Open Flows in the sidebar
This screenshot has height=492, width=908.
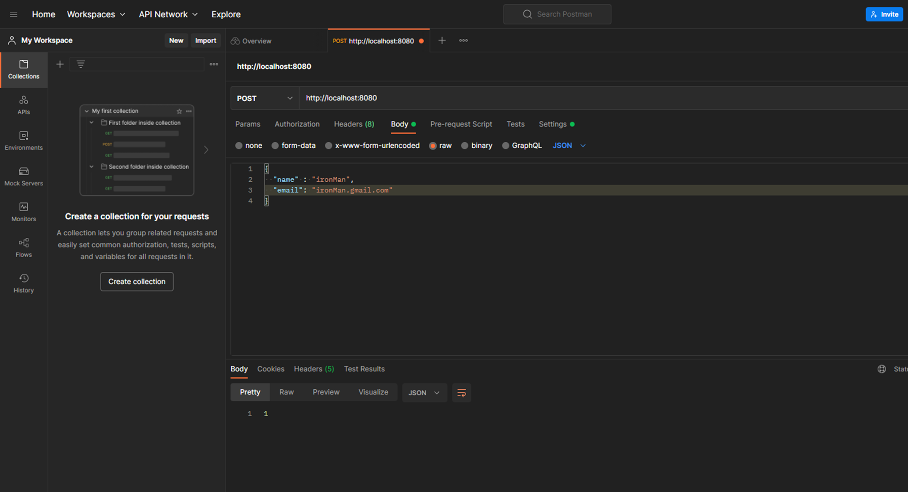click(23, 248)
